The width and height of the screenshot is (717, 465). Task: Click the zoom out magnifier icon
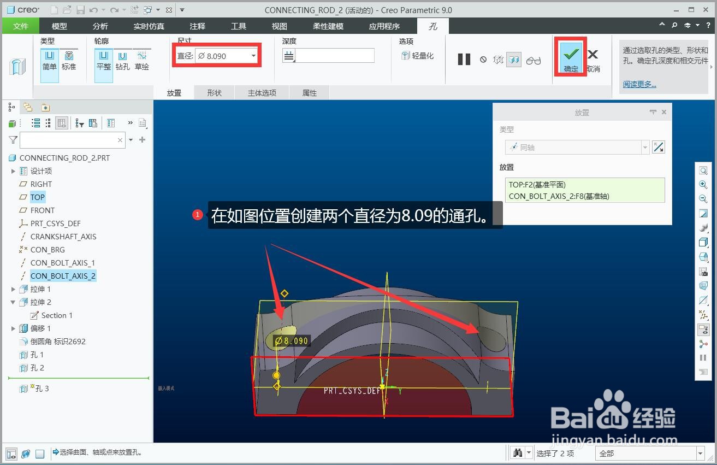pos(703,199)
